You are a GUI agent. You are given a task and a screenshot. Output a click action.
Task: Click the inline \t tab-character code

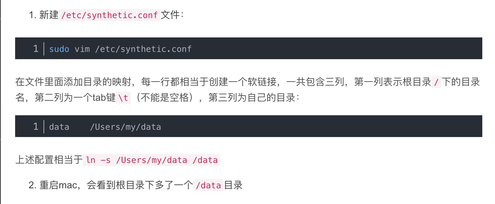[x=123, y=98]
